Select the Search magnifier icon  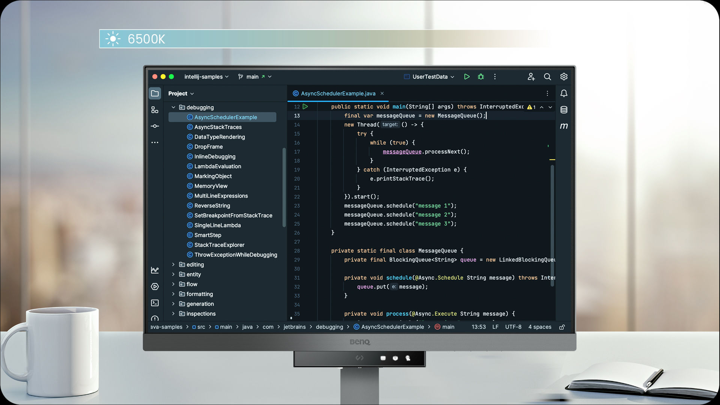(x=547, y=76)
